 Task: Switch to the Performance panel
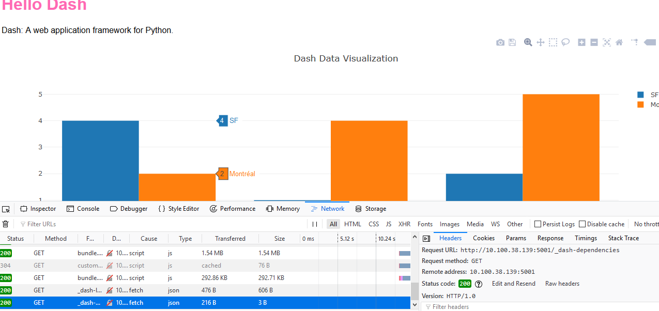coord(233,209)
